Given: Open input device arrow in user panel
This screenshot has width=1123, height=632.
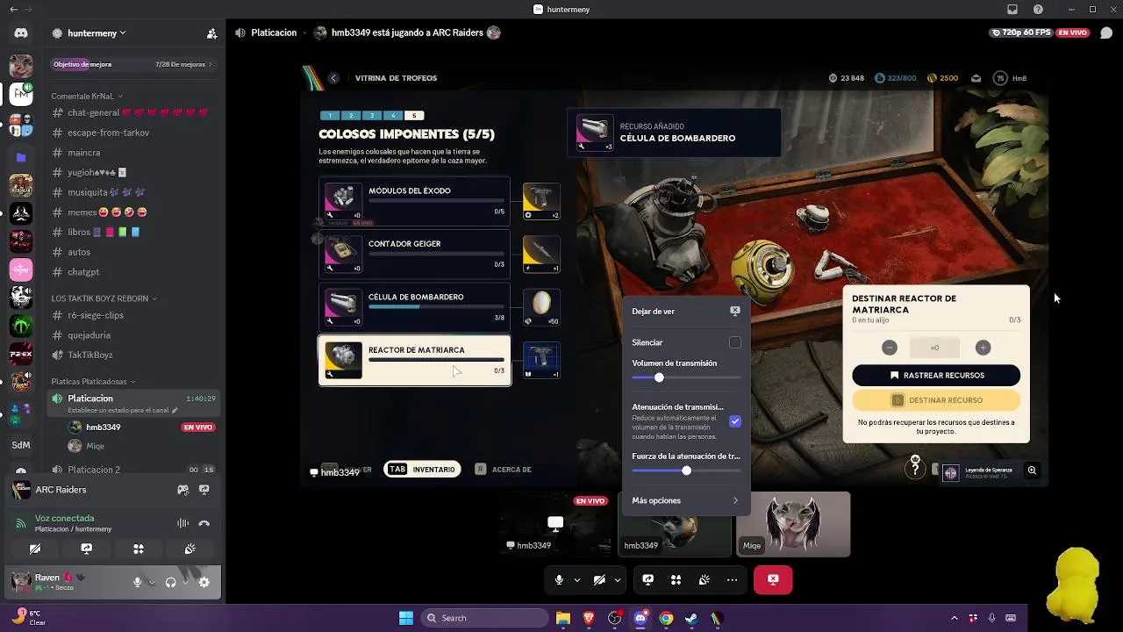Looking at the screenshot, I should (152, 582).
